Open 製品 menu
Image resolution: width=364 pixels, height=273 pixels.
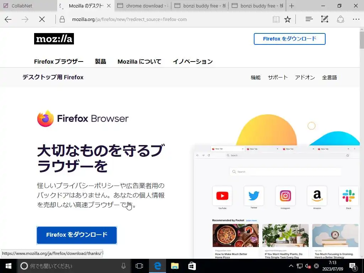(101, 61)
